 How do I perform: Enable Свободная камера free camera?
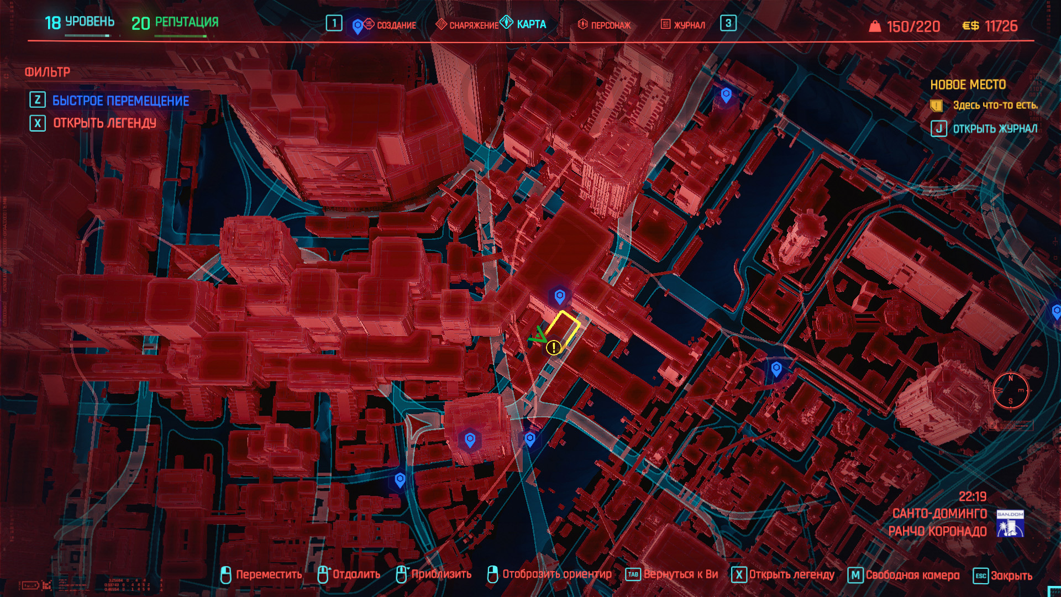coord(911,575)
